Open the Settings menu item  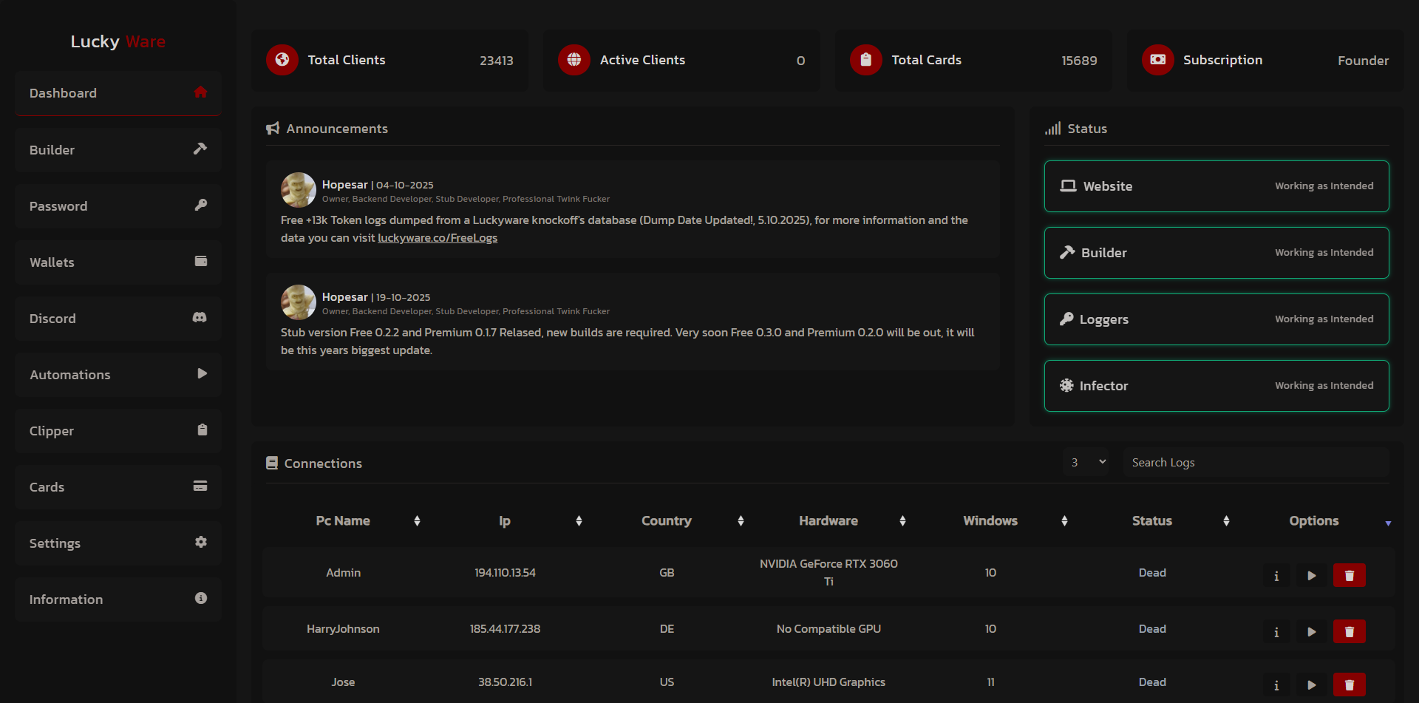(x=118, y=543)
